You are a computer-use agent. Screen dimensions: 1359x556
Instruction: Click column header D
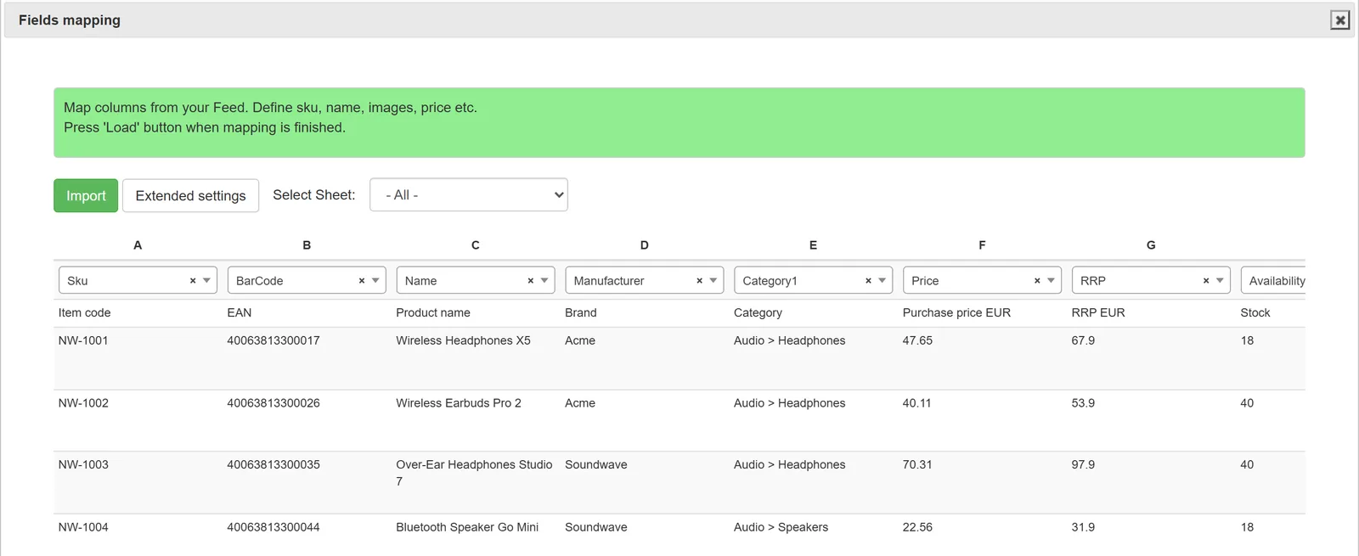tap(645, 245)
